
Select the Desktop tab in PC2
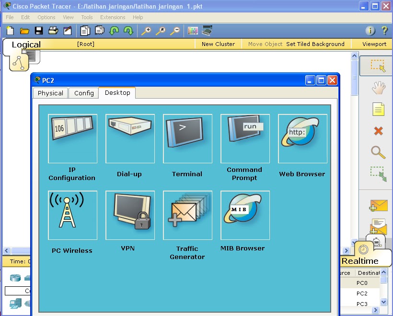coord(117,93)
